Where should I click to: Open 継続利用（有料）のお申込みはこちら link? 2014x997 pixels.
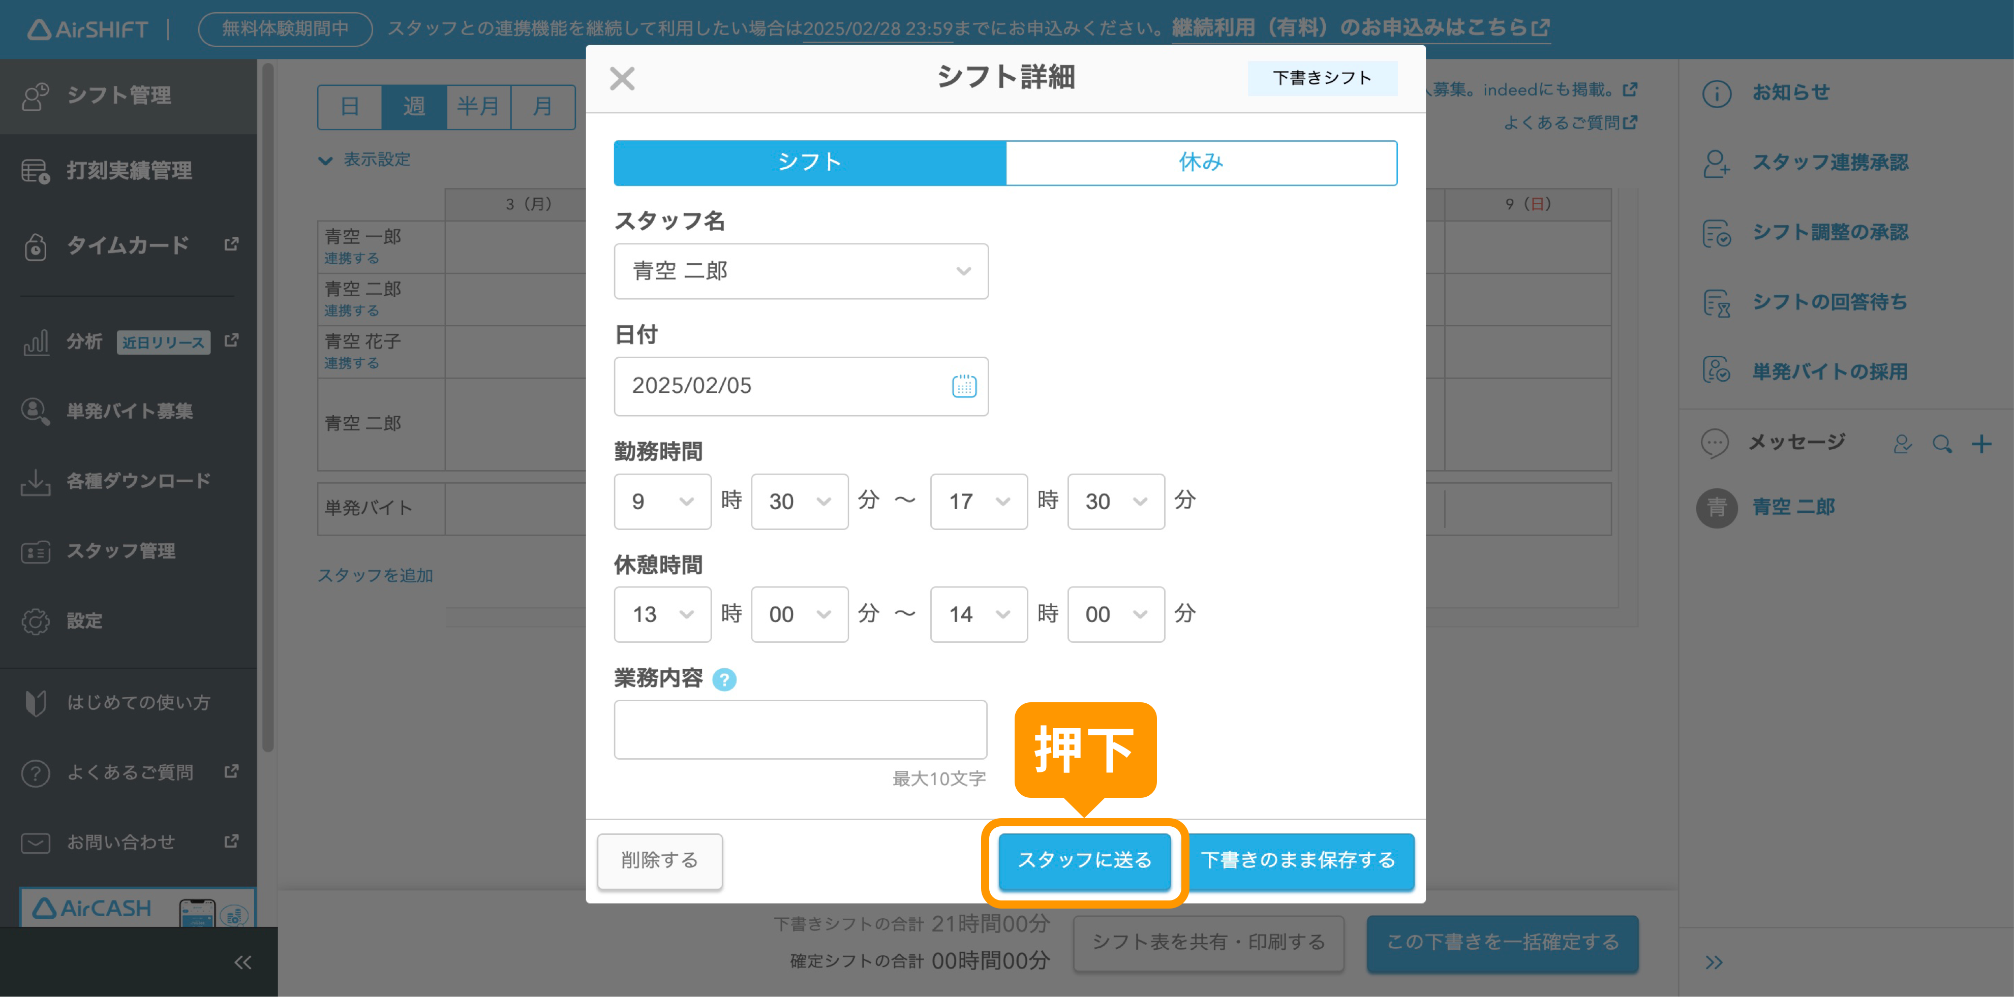pos(1360,28)
